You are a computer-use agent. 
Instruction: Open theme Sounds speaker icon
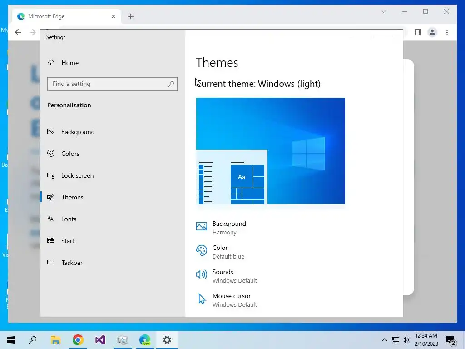point(201,275)
